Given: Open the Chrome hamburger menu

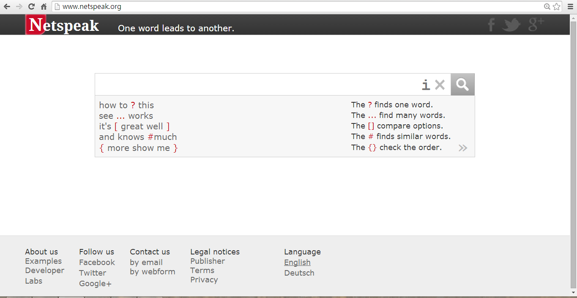Looking at the screenshot, I should click(569, 6).
